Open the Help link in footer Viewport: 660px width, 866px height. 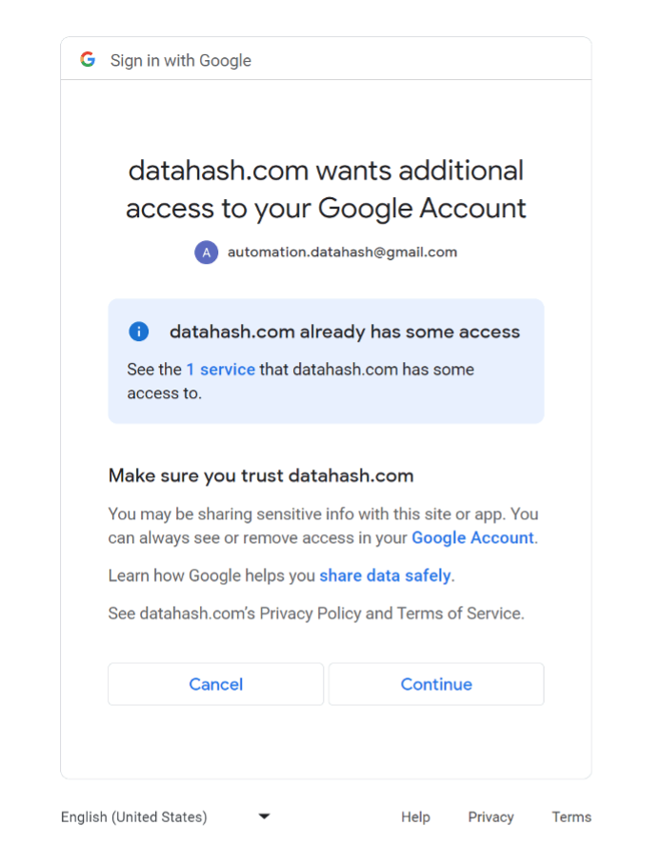(415, 816)
